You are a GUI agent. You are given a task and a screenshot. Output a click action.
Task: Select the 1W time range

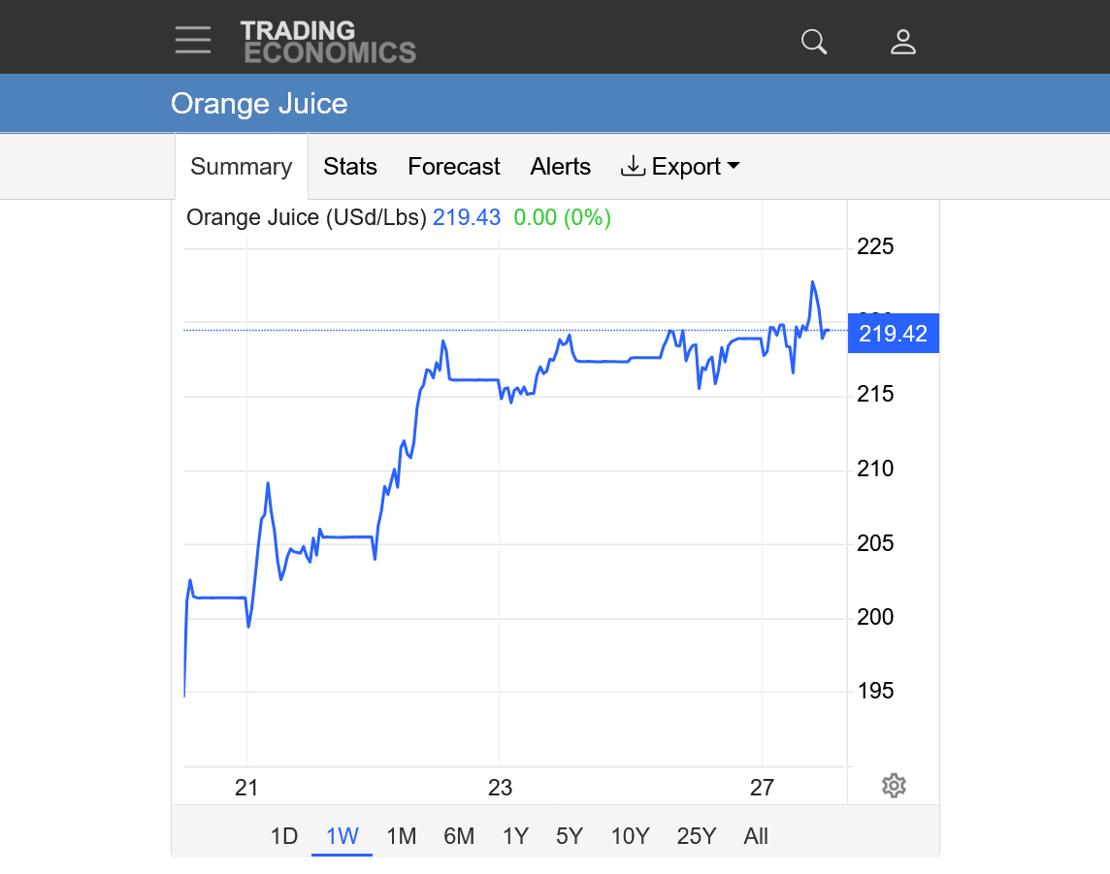click(x=342, y=836)
